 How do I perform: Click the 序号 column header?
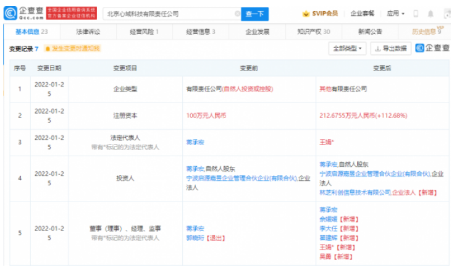[x=20, y=68]
